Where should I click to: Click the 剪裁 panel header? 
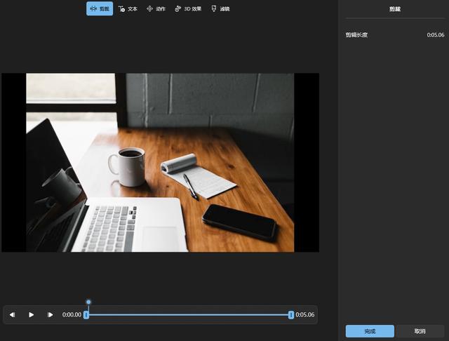[394, 9]
